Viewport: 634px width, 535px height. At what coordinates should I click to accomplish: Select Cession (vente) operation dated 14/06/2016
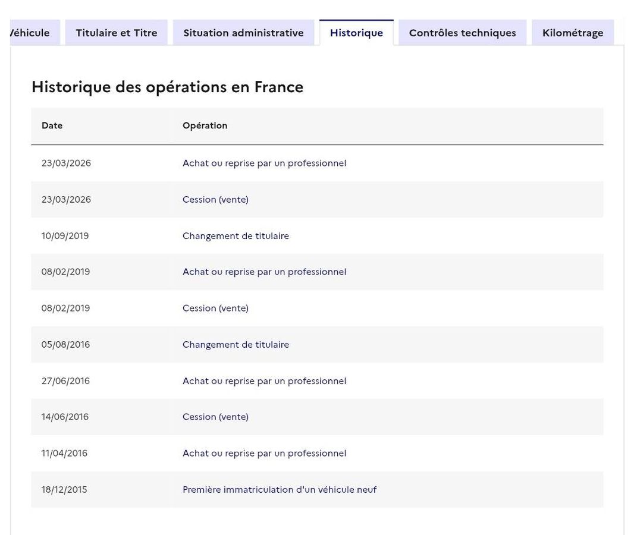click(215, 417)
